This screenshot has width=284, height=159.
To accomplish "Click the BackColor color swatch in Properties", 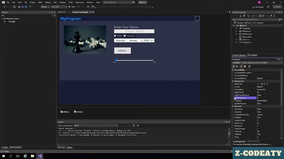I will click(258, 84).
